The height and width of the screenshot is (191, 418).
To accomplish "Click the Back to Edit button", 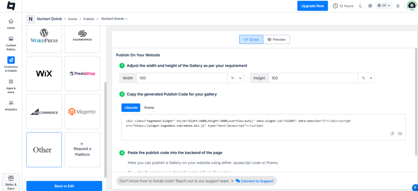I will (64, 186).
